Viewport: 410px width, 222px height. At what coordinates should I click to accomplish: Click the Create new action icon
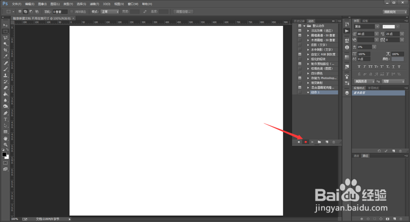click(x=327, y=142)
